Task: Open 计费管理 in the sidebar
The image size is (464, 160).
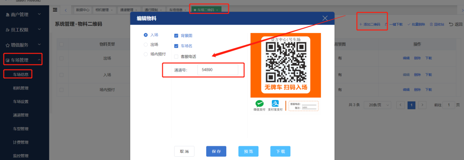Action: coord(21,143)
